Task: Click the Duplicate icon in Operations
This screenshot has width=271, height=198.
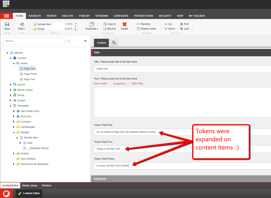Action: (92, 24)
